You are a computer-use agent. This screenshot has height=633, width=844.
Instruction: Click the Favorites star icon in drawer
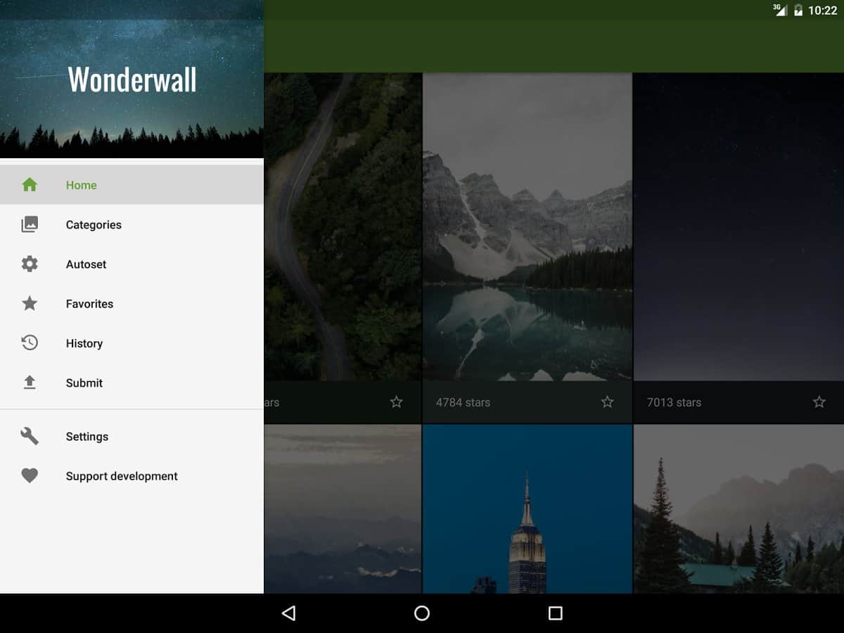pyautogui.click(x=30, y=303)
